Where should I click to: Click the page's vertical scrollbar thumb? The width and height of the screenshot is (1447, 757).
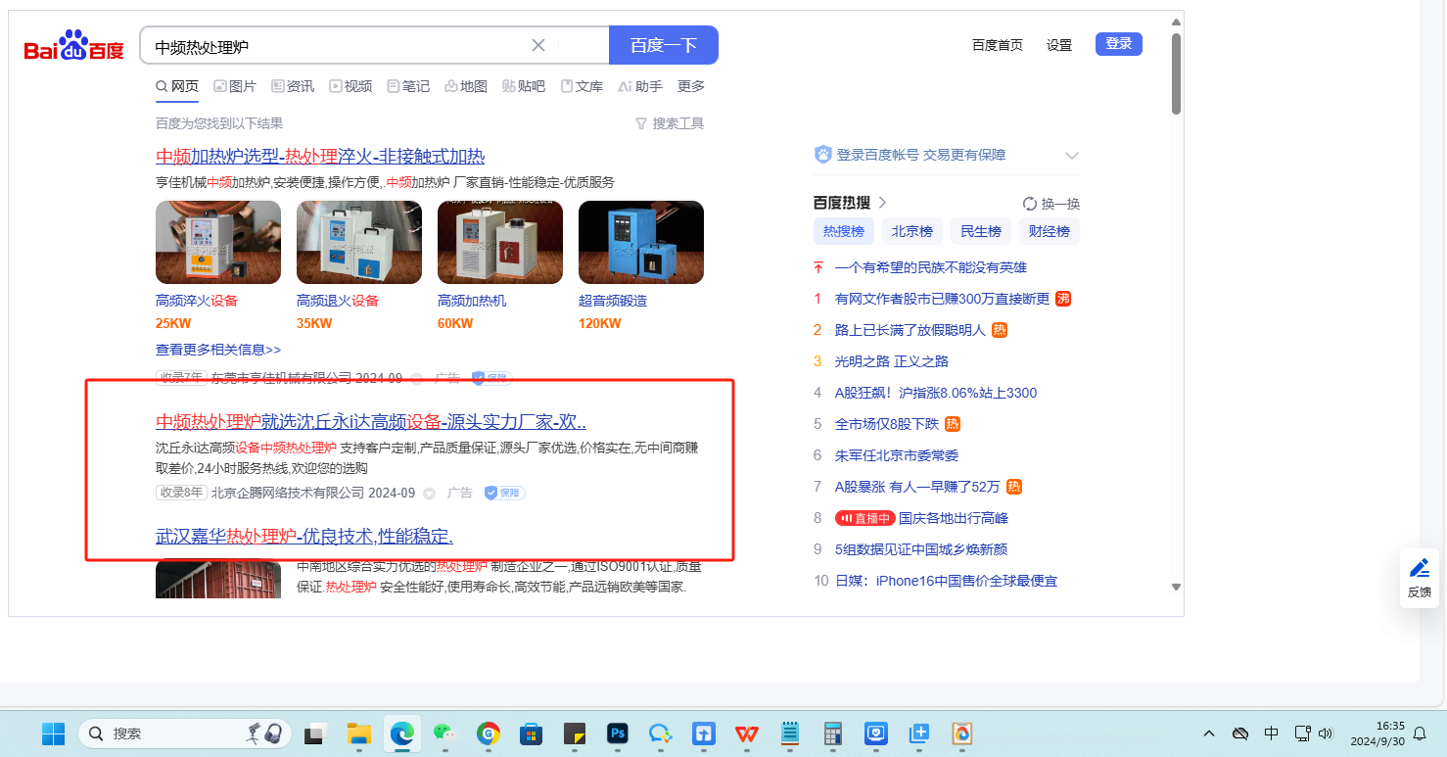pos(1176,74)
